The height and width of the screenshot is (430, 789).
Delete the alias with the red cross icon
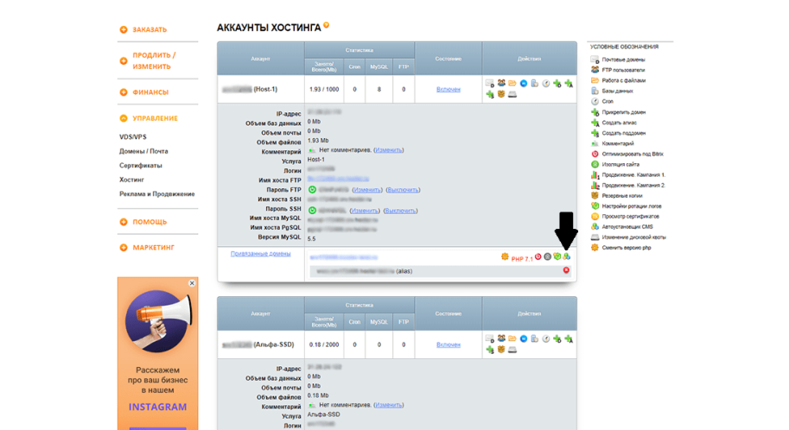566,270
